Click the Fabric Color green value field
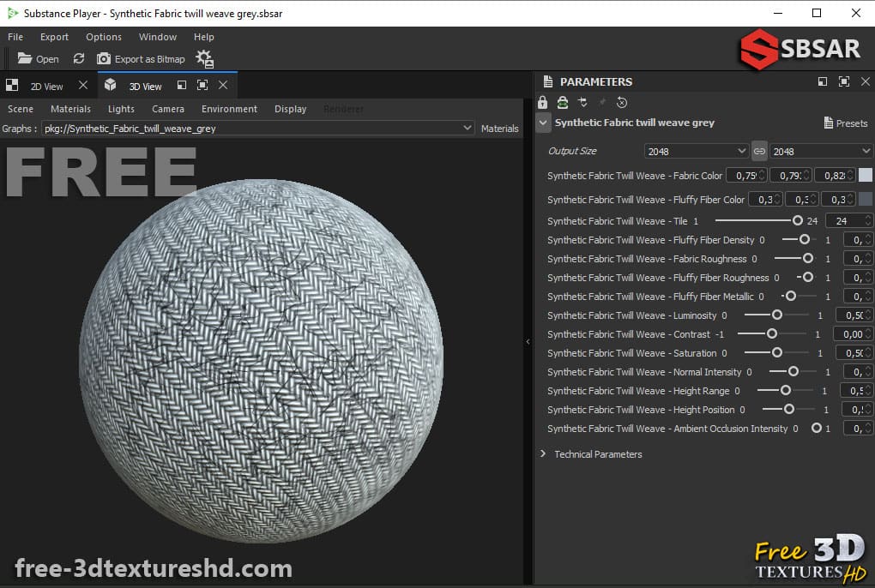 tap(791, 175)
